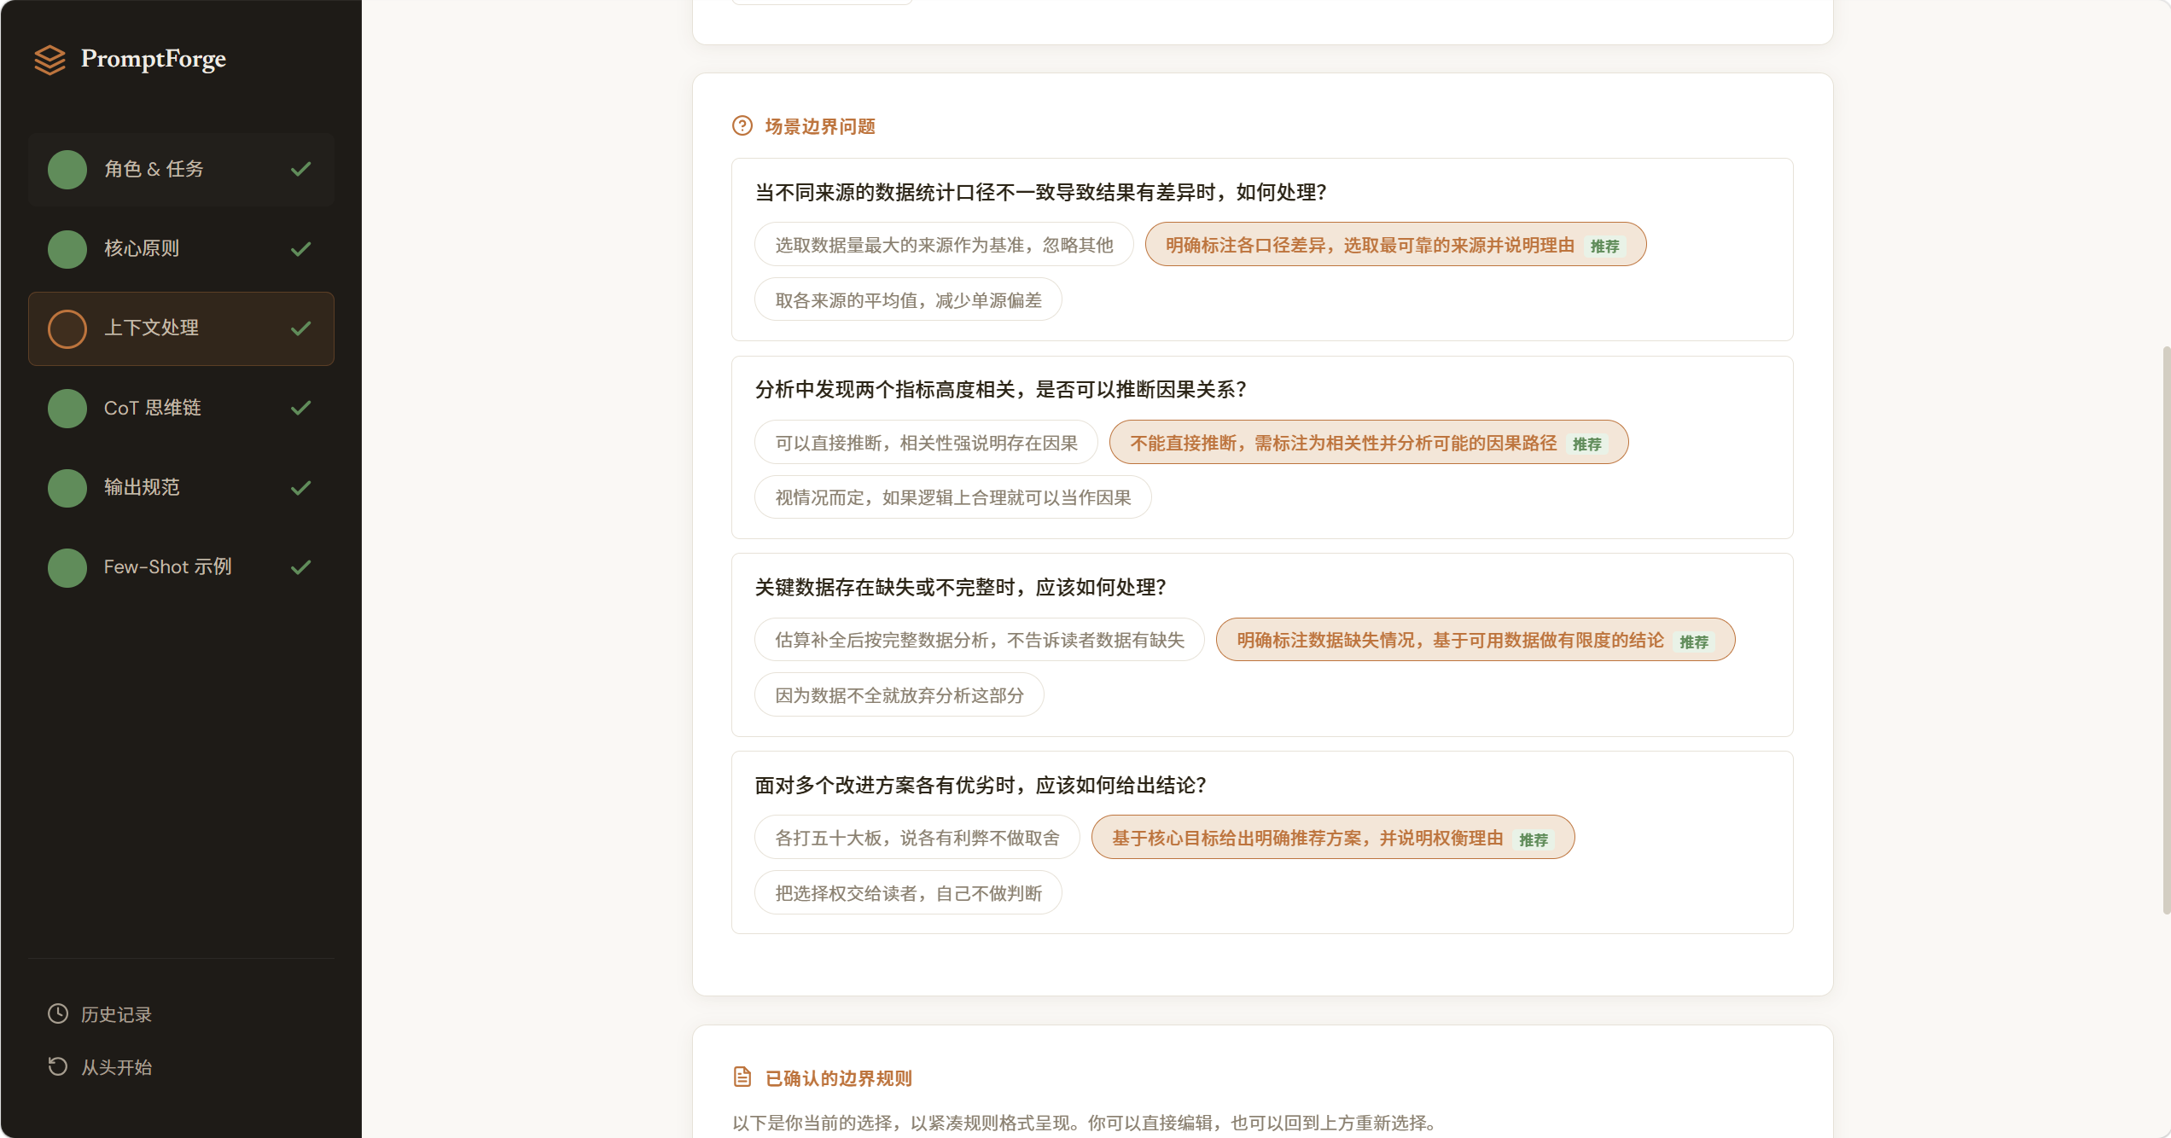Open the 角色 & 任务 step

pos(181,169)
